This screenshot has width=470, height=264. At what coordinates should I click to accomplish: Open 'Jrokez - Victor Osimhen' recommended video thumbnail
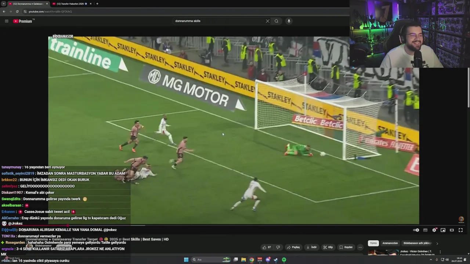tap(383, 253)
